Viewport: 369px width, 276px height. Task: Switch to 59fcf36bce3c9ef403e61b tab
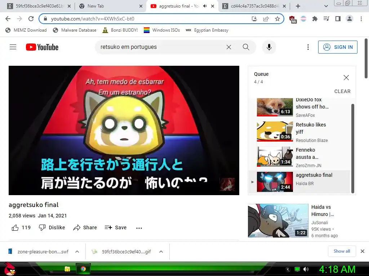coord(39,6)
